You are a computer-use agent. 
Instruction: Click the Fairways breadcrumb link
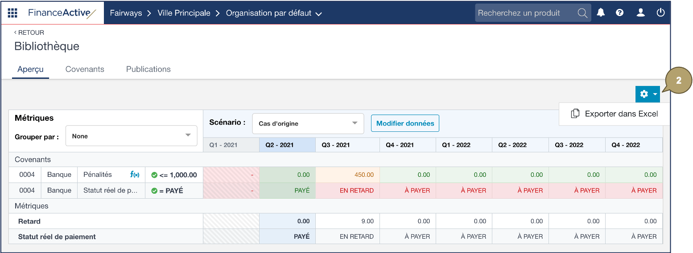coord(126,13)
